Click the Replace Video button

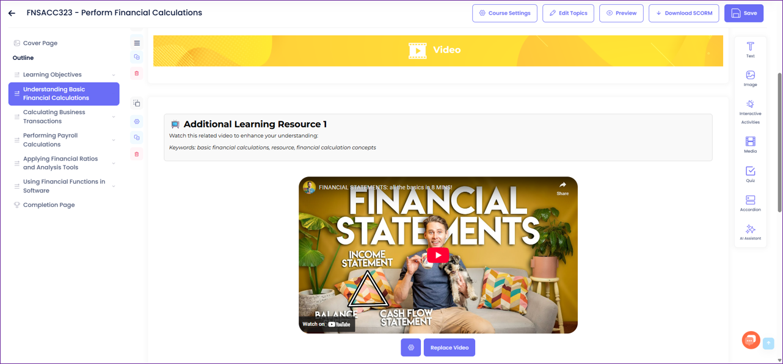(x=449, y=348)
